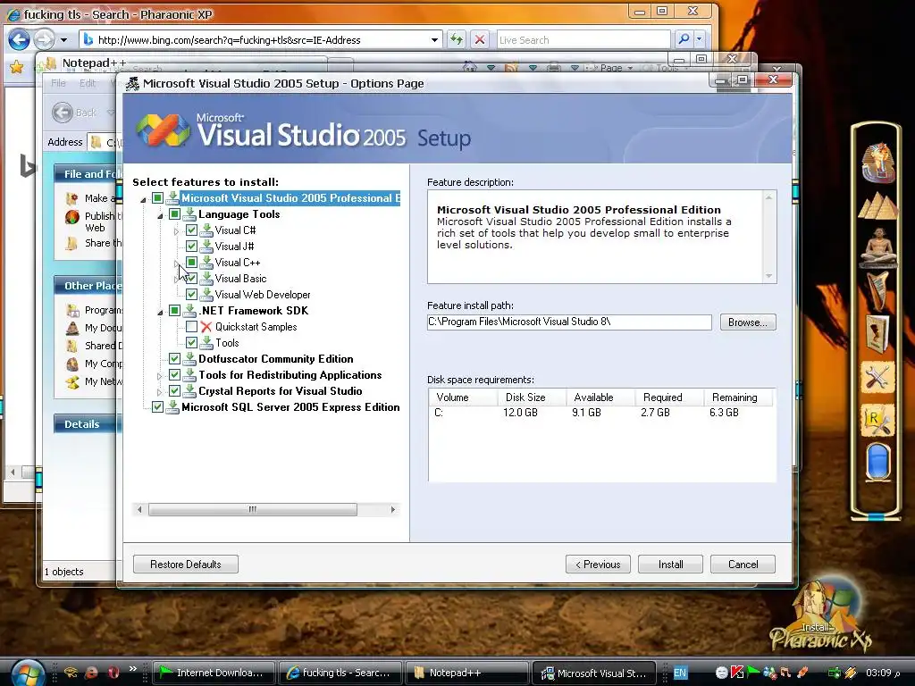Click the harp icon in sidebar dock
Image resolution: width=915 pixels, height=686 pixels.
tap(877, 290)
